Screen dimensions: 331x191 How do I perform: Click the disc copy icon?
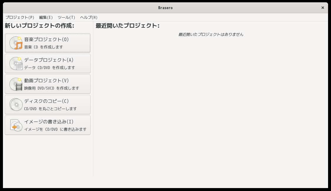pos(16,105)
